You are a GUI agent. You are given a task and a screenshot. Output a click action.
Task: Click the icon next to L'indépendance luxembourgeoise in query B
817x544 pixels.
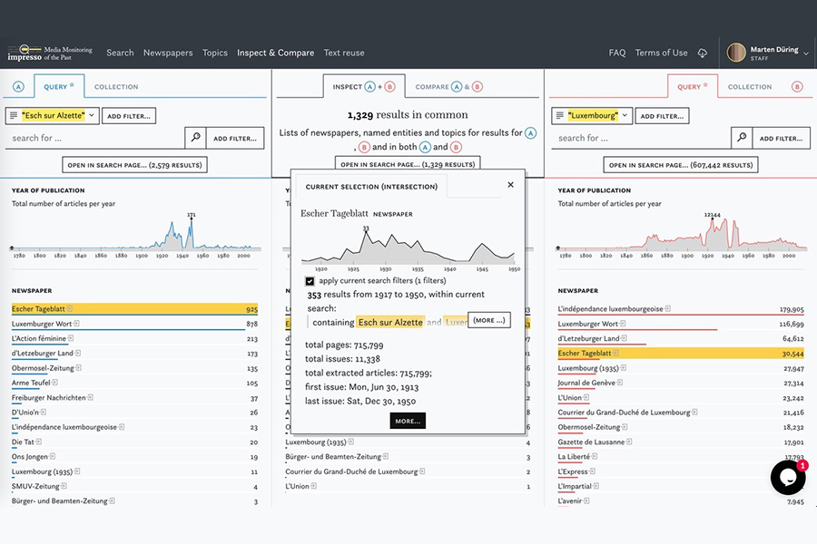667,308
